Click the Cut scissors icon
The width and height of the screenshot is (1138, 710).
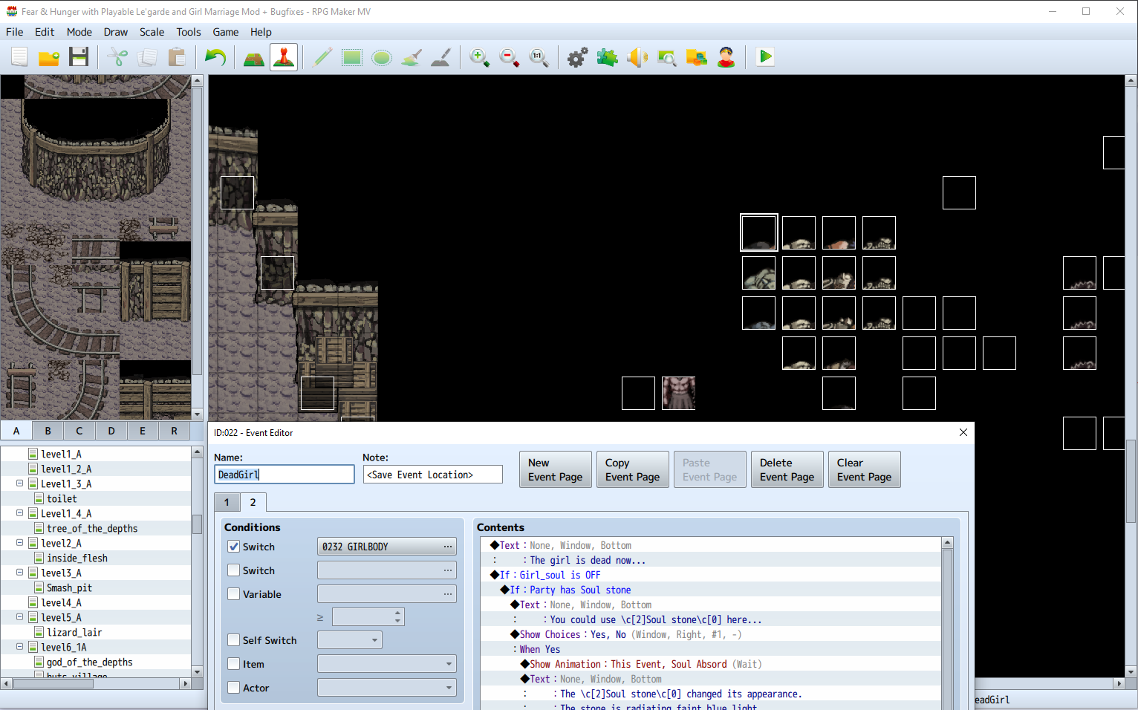117,57
